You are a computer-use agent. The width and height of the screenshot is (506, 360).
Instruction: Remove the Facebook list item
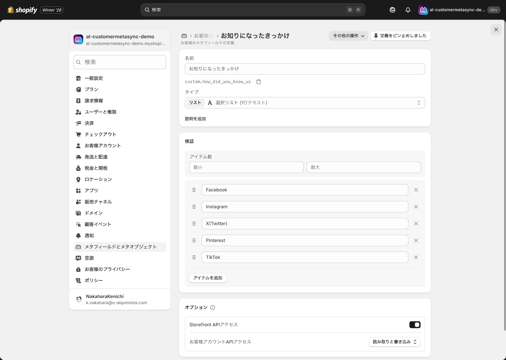click(416, 190)
